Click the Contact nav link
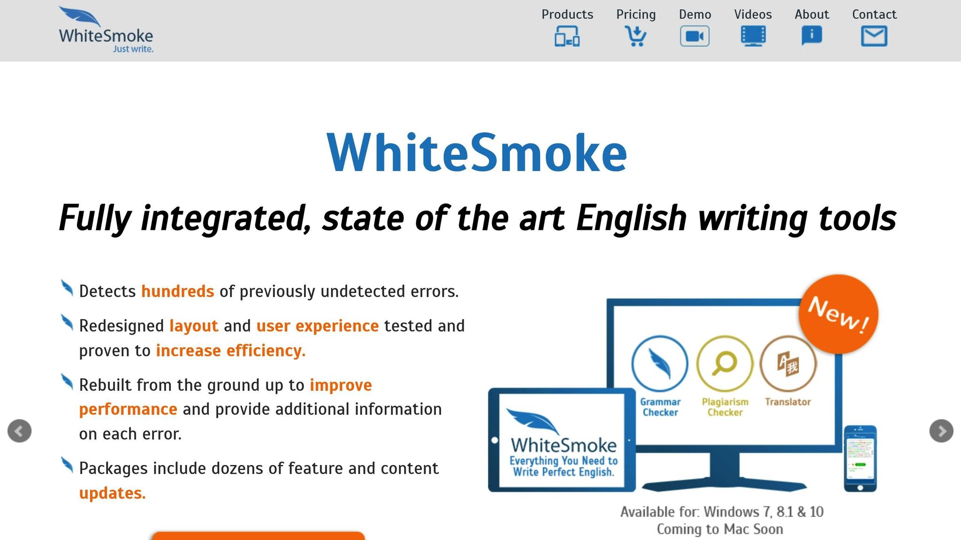Viewport: 961px width, 540px height. pos(874,15)
